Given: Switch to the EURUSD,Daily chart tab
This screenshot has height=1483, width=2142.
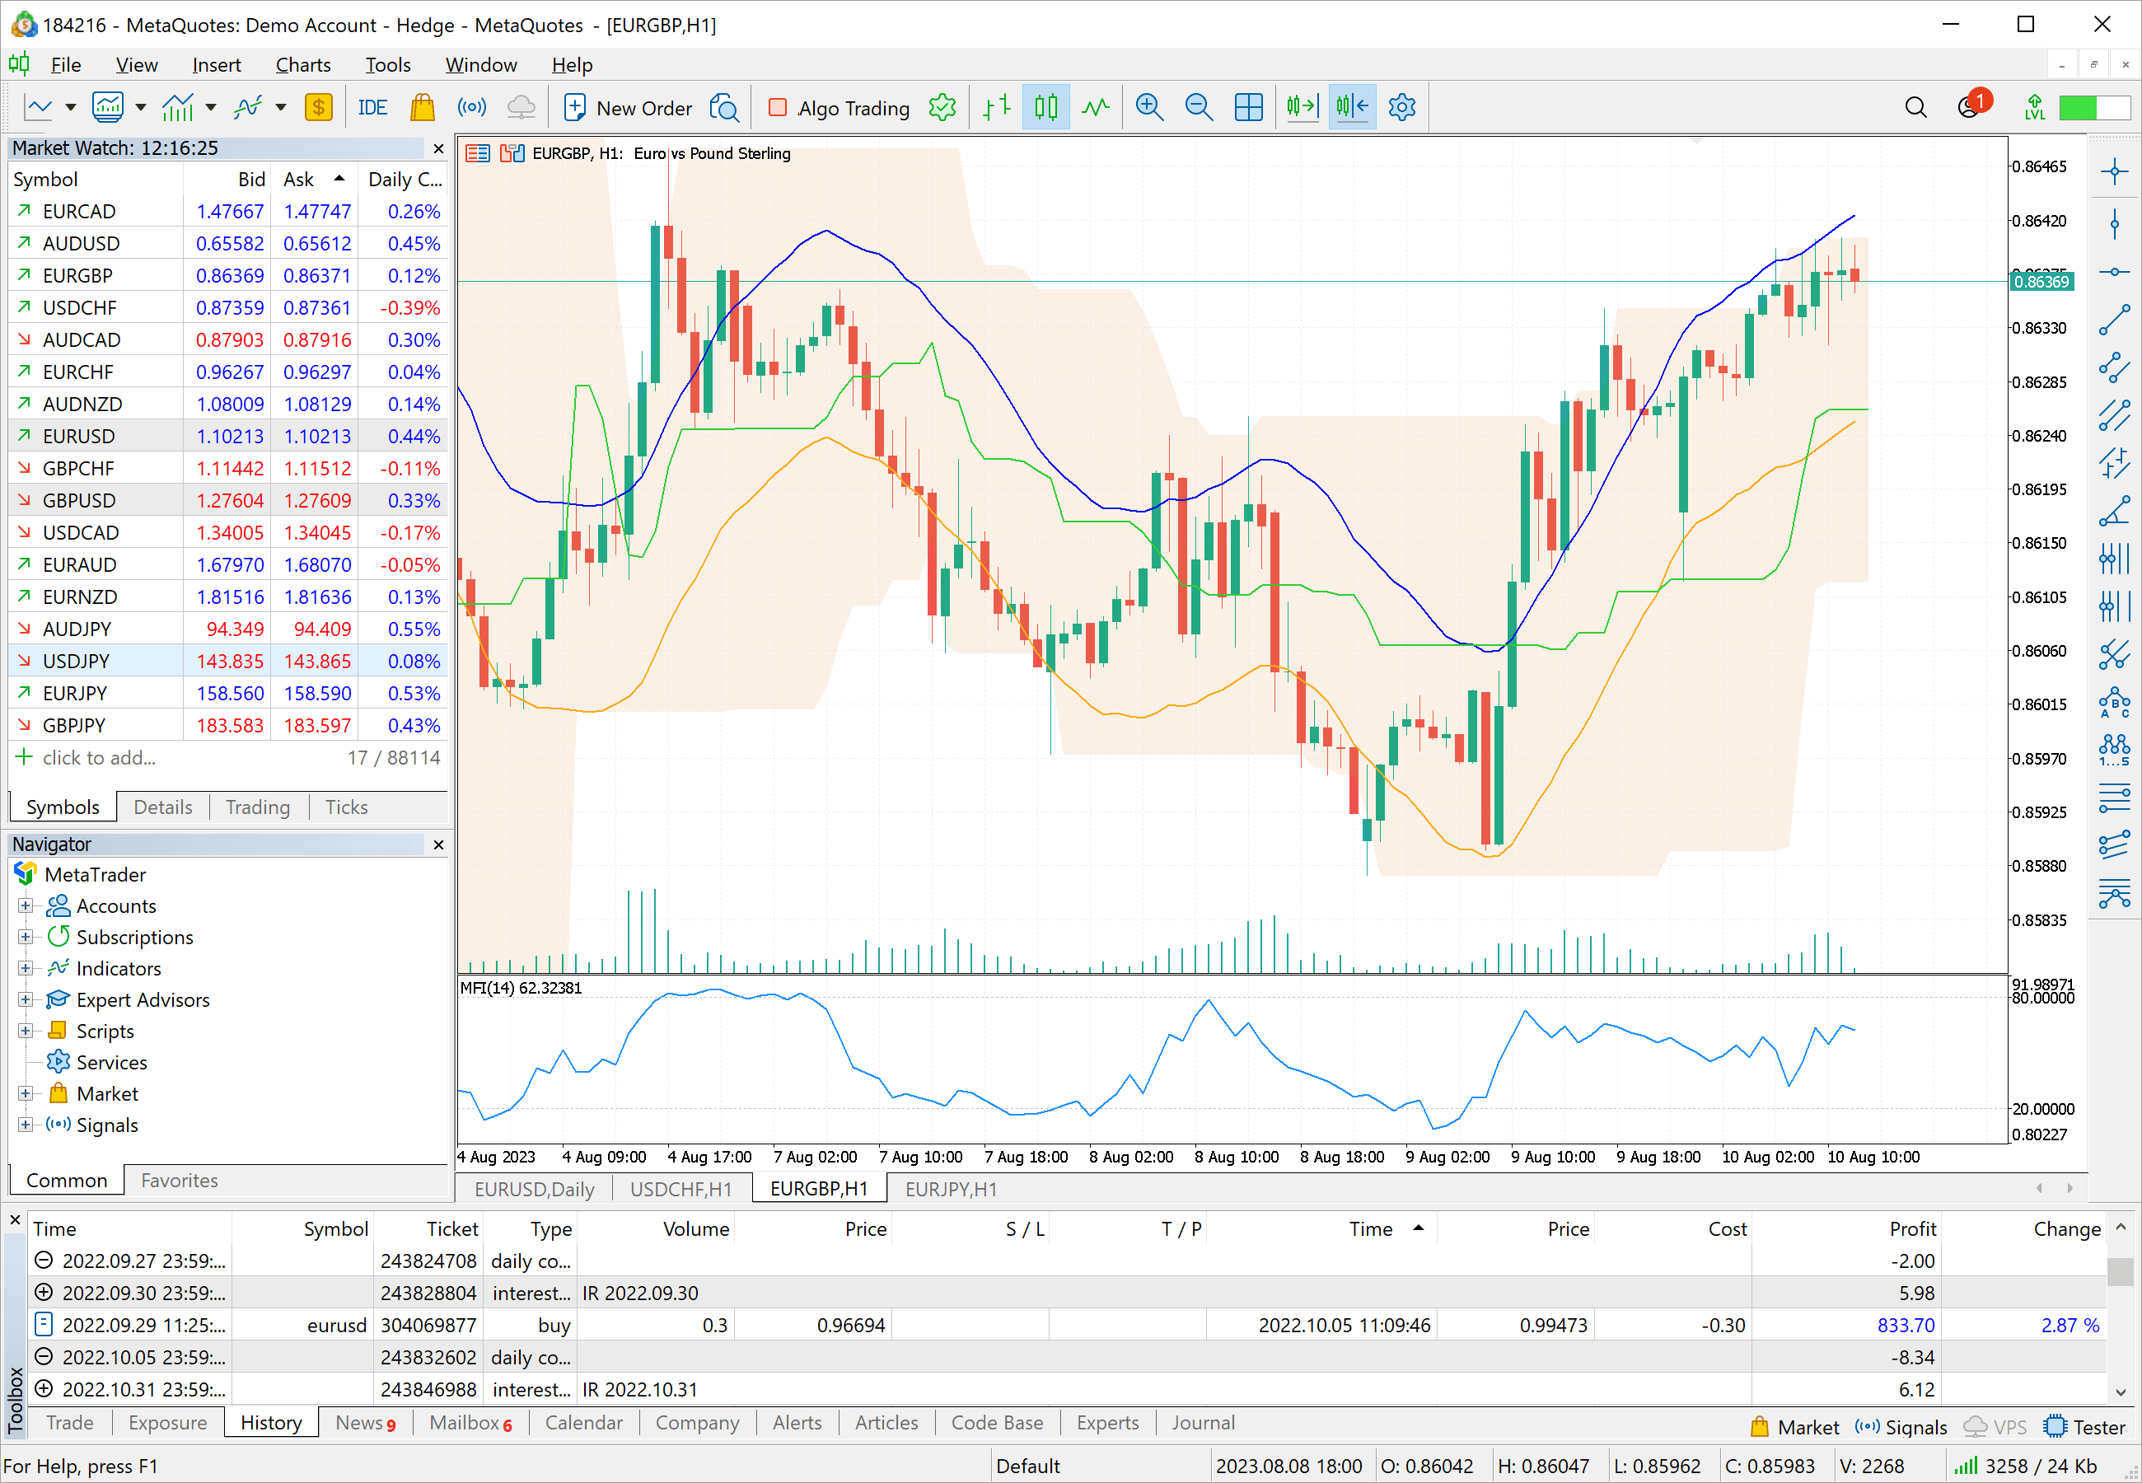Looking at the screenshot, I should click(x=534, y=1190).
